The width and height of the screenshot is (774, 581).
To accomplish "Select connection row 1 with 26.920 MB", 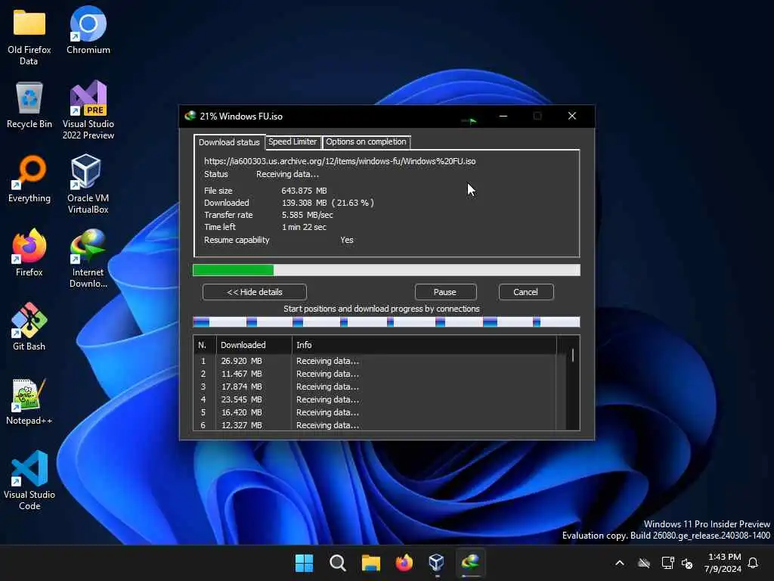I will point(375,361).
